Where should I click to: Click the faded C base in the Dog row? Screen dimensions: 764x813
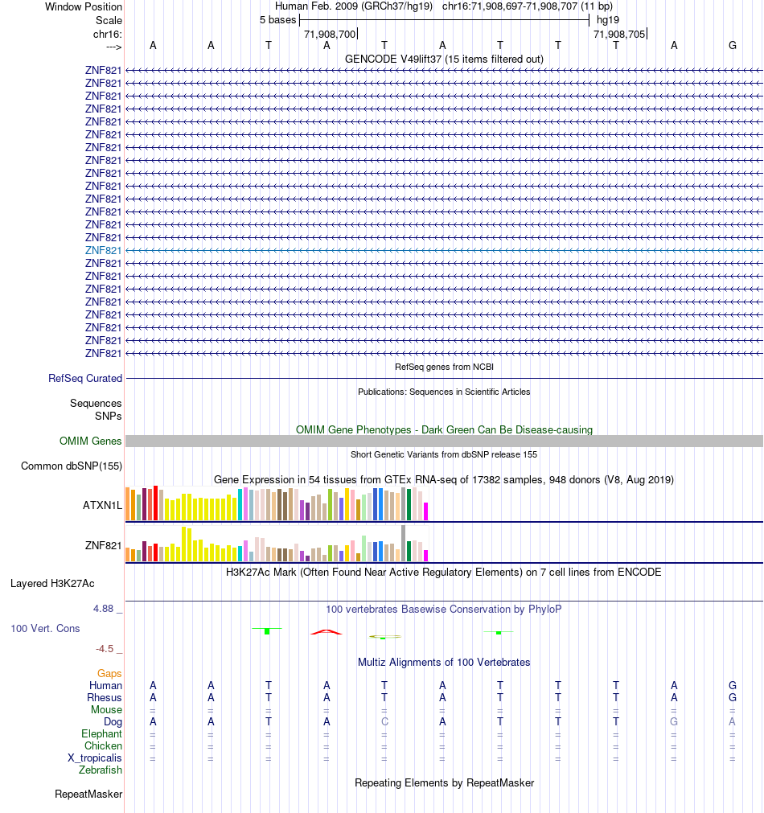click(x=384, y=722)
